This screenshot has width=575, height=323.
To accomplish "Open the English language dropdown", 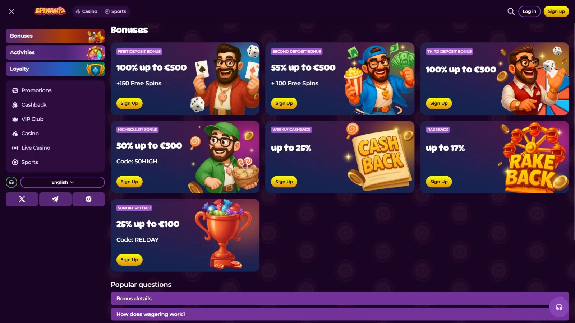I will [x=63, y=182].
